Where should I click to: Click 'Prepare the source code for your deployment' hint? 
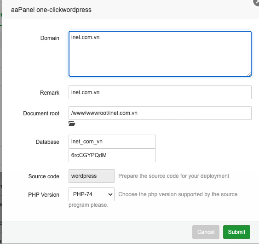point(173,176)
